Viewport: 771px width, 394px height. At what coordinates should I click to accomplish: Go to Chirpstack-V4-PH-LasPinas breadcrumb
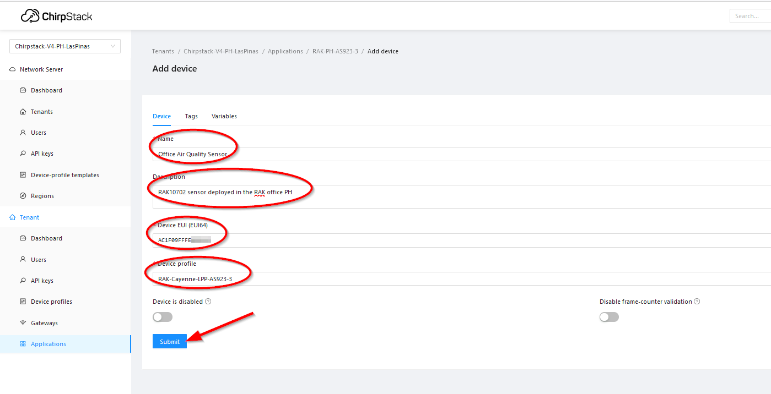[x=221, y=51]
